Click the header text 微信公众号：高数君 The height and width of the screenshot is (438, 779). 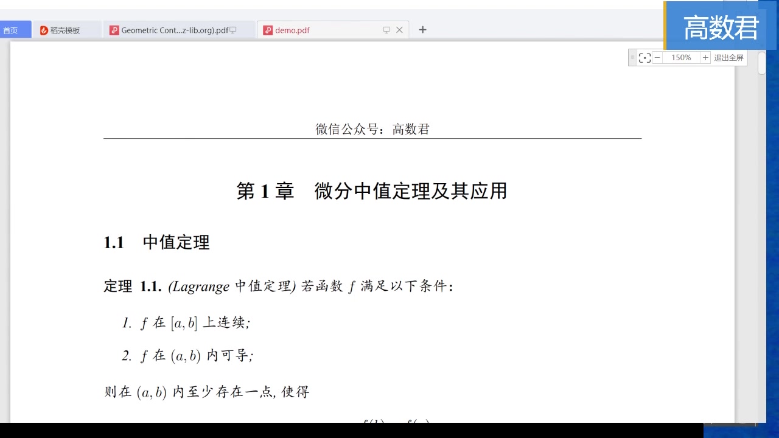(x=372, y=129)
